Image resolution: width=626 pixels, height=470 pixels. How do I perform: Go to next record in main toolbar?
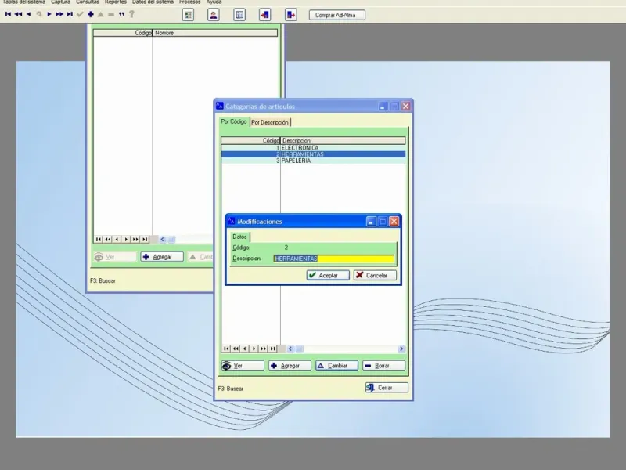49,14
